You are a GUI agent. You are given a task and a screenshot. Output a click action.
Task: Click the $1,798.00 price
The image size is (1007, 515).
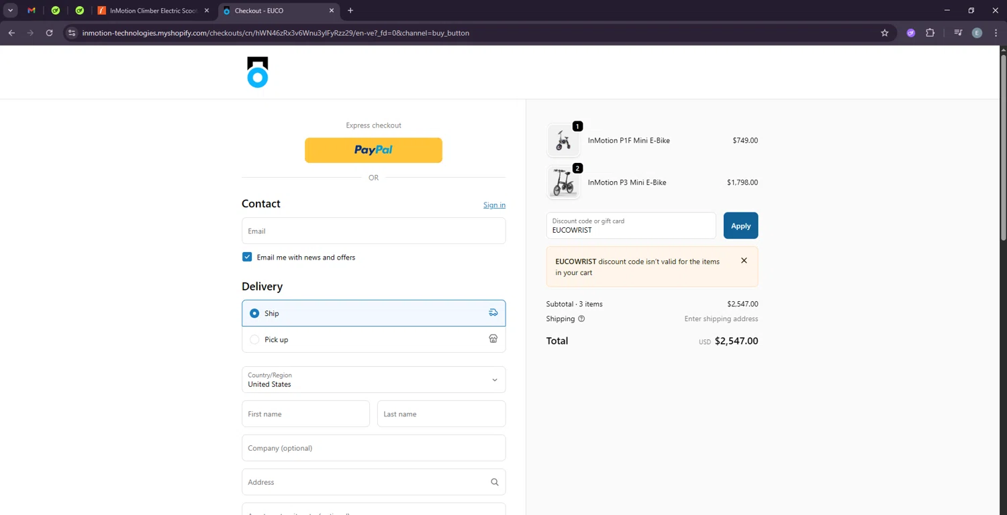tap(742, 182)
